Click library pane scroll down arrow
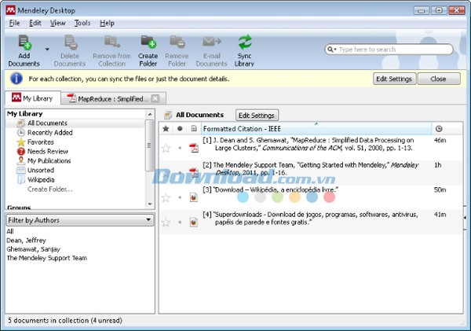Screen dimensions: 471x331 [x=150, y=204]
